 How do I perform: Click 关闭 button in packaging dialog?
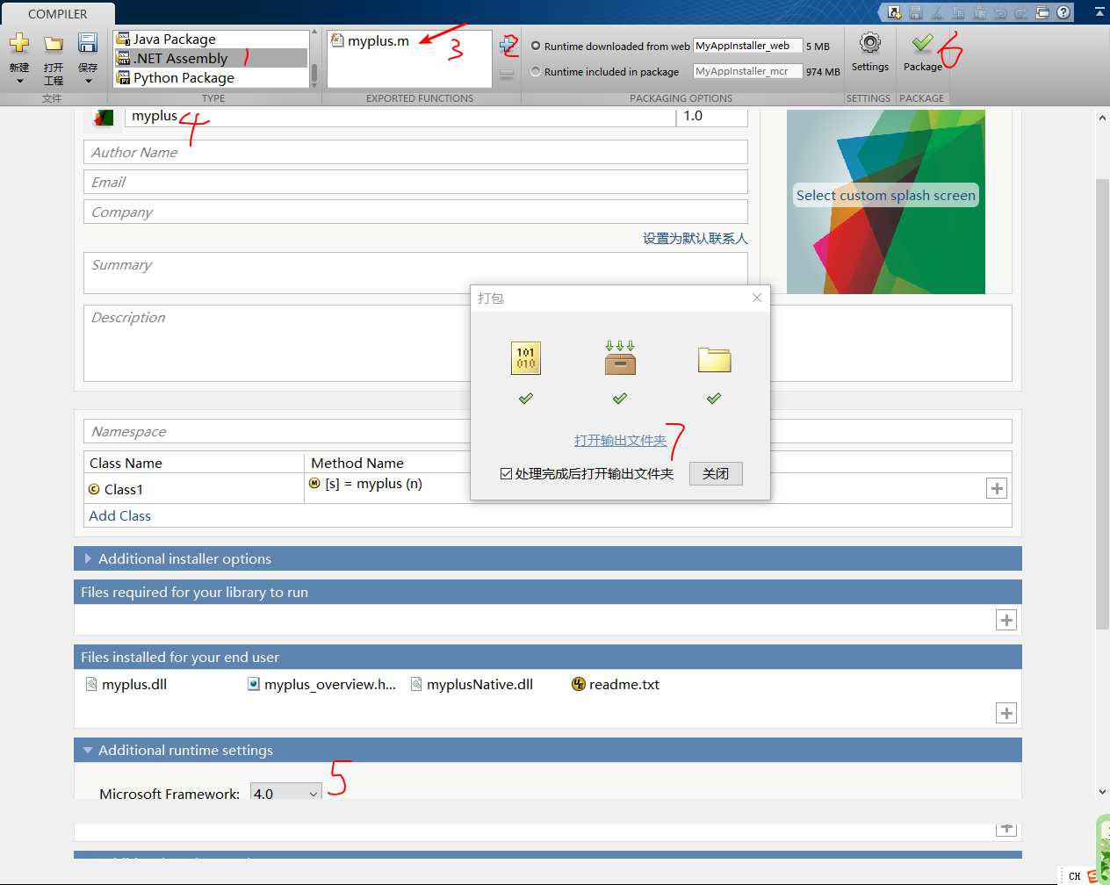[716, 473]
